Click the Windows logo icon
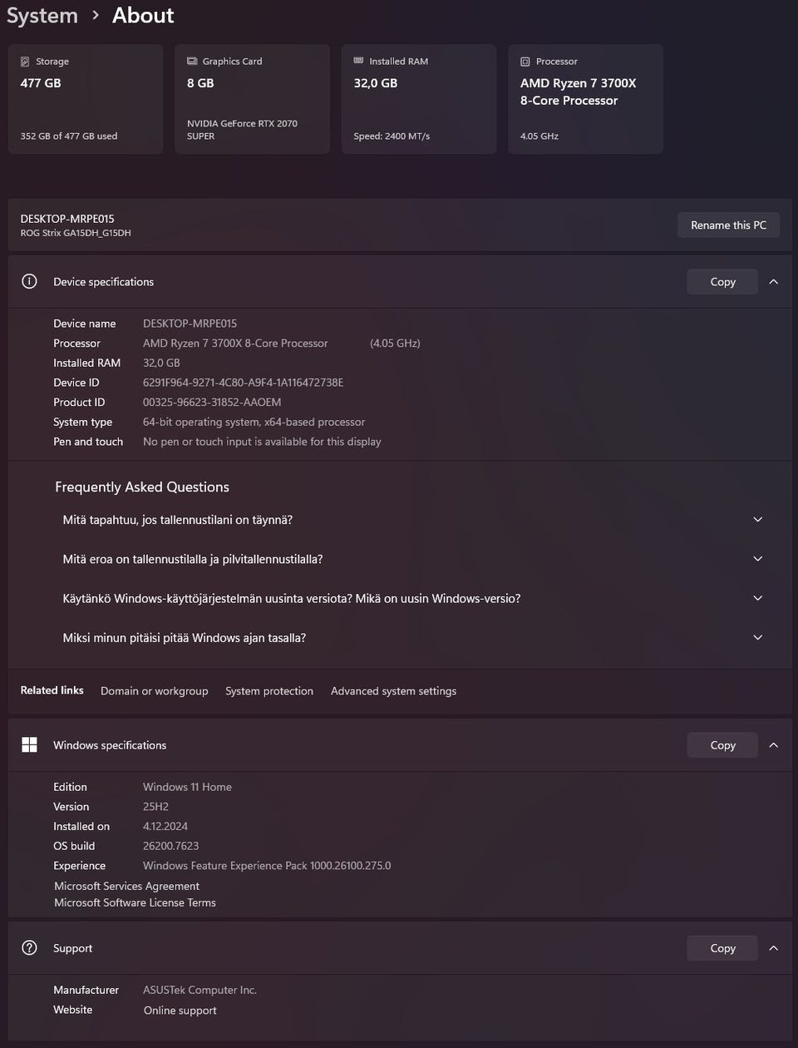 coord(29,744)
